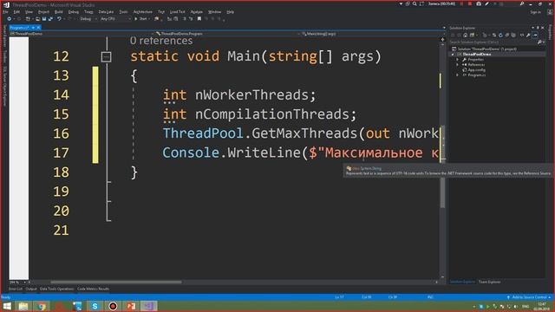Switch to the Solution Explorer bottom tab
The width and height of the screenshot is (555, 312).
pyautogui.click(x=462, y=282)
